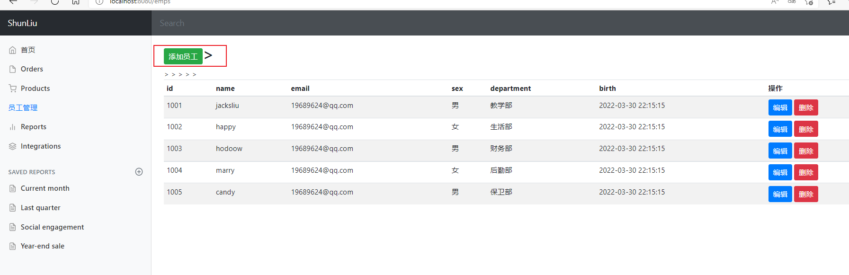Click the department cell 后勤部
Viewport: 849px width, 275px height.
pos(501,170)
